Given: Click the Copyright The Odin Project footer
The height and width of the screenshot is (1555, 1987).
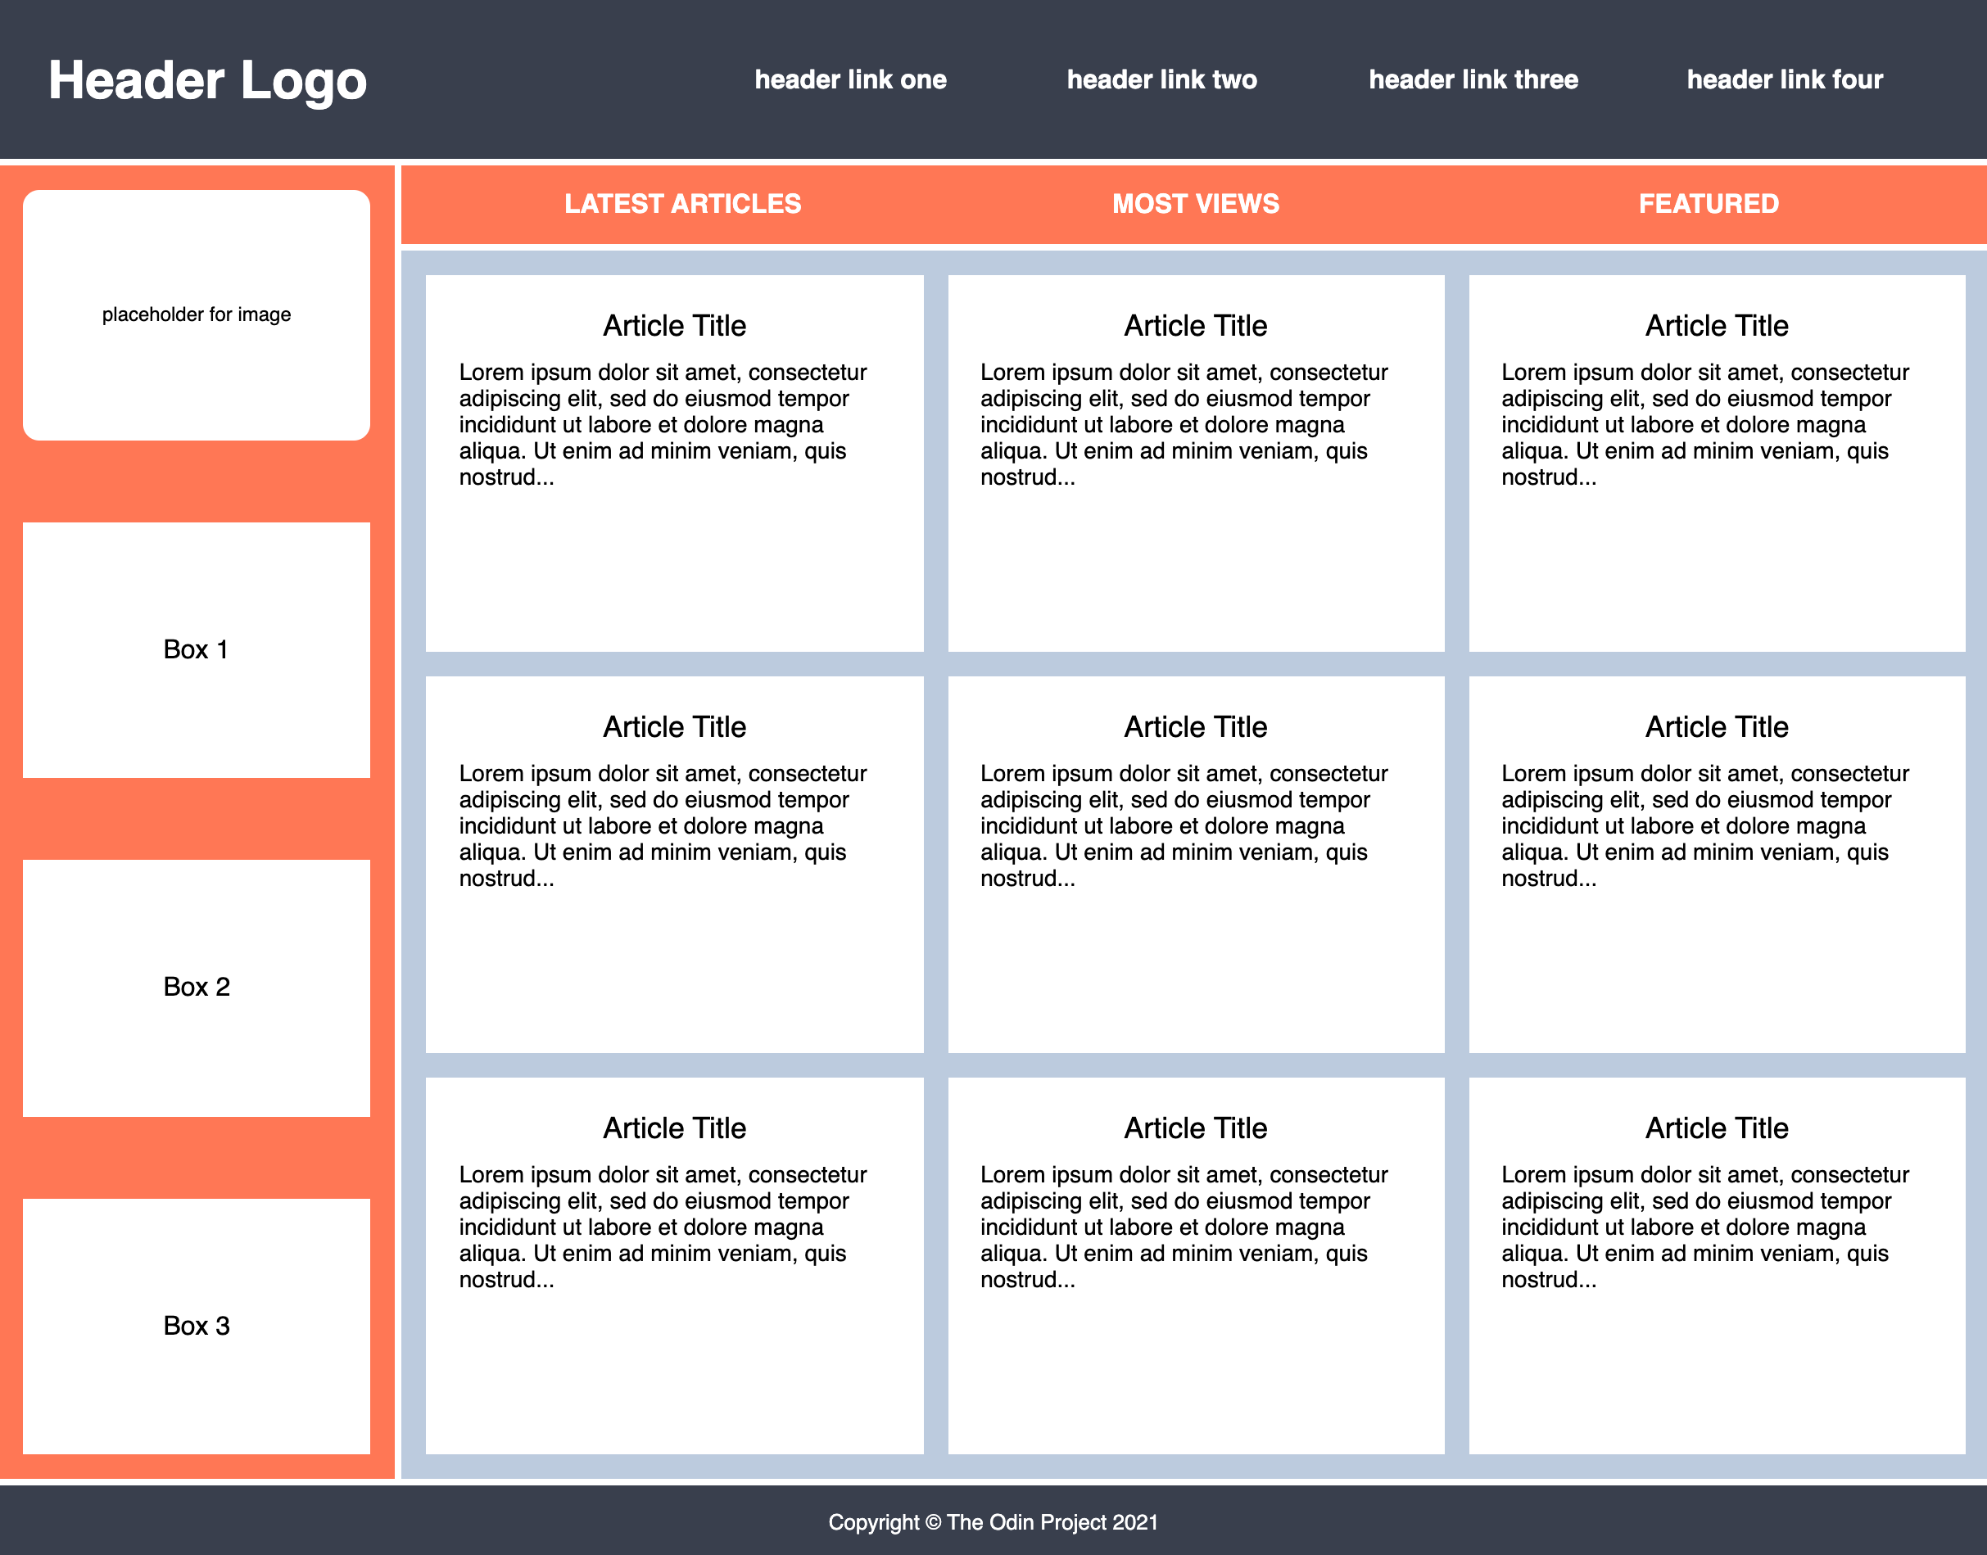Looking at the screenshot, I should coord(993,1522).
